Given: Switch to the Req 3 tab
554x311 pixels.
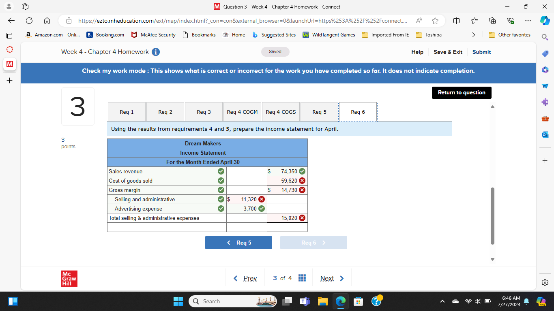Looking at the screenshot, I should pyautogui.click(x=204, y=112).
